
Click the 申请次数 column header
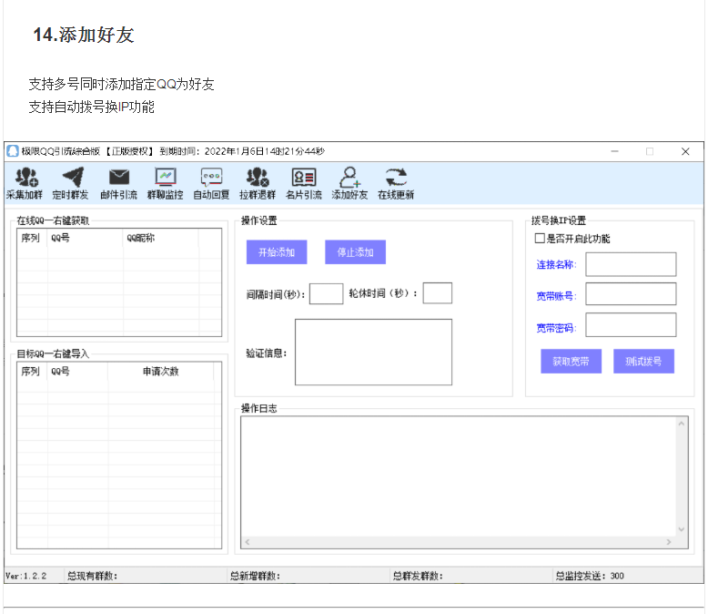161,371
